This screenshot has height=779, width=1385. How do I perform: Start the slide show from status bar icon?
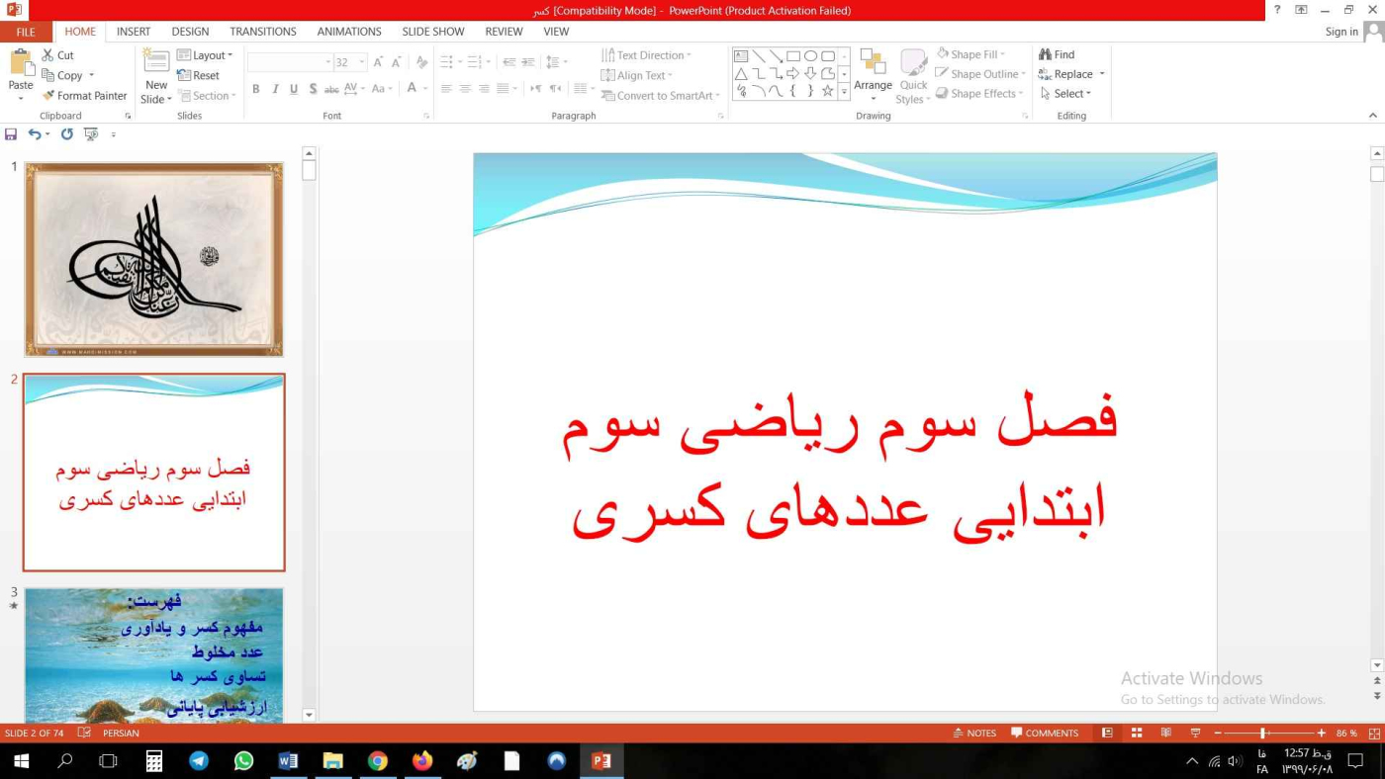[x=1195, y=733]
